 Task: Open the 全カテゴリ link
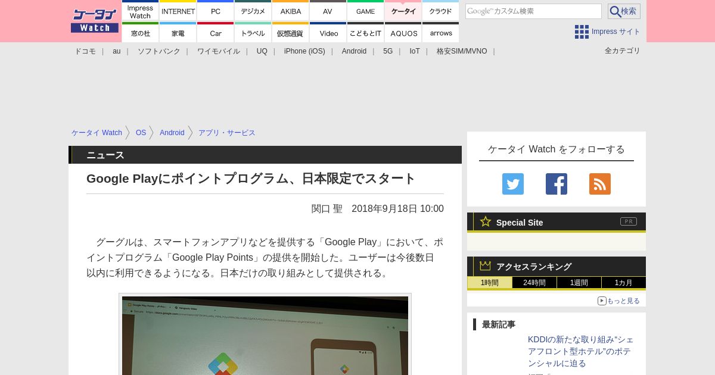point(623,51)
